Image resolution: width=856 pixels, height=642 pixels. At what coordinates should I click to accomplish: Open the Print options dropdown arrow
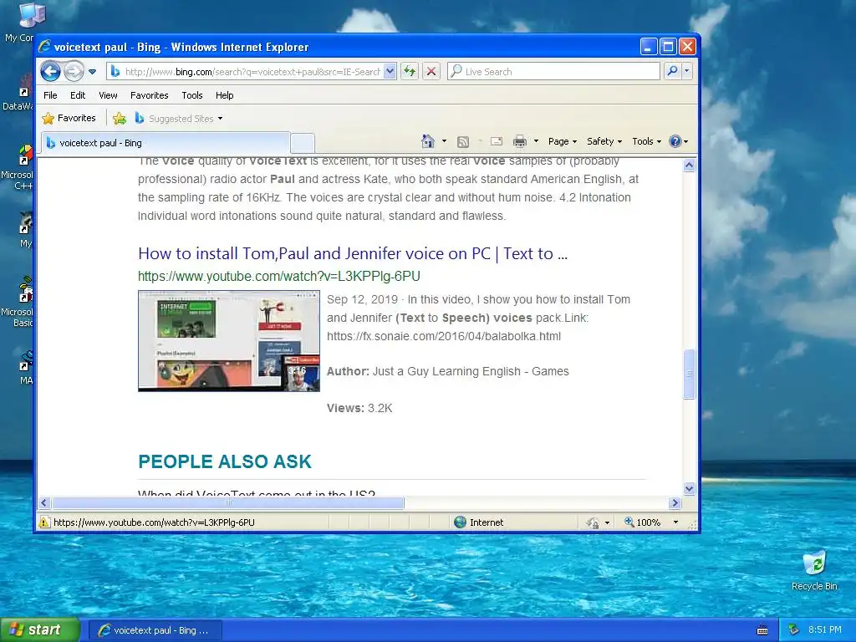536,141
